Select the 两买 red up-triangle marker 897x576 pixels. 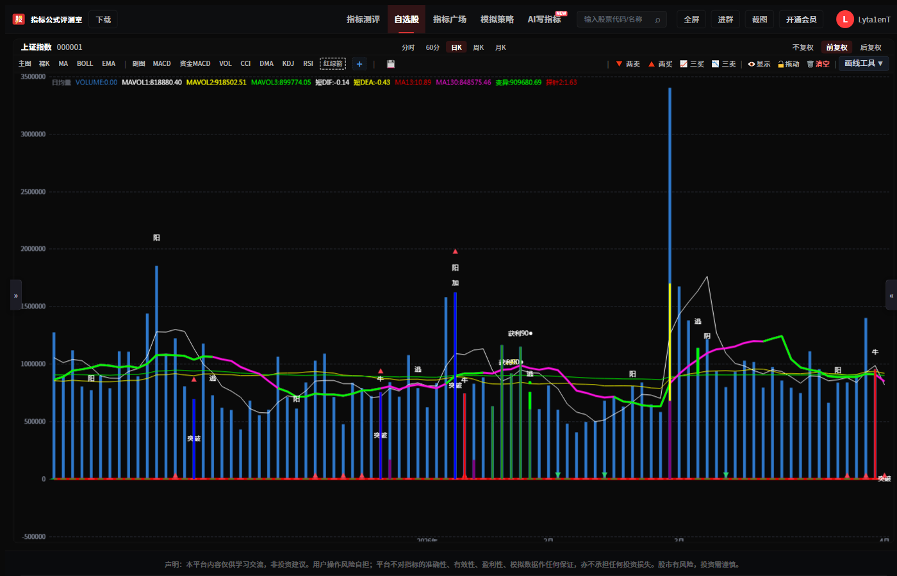click(661, 64)
